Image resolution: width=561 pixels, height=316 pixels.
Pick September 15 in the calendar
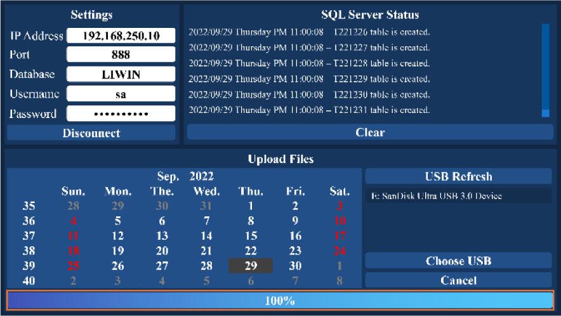[251, 235]
